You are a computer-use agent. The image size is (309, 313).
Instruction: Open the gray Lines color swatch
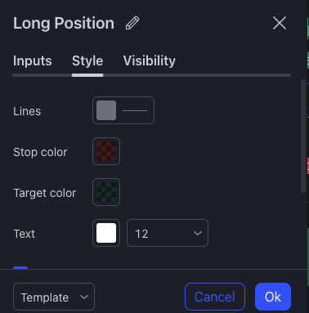pyautogui.click(x=106, y=110)
